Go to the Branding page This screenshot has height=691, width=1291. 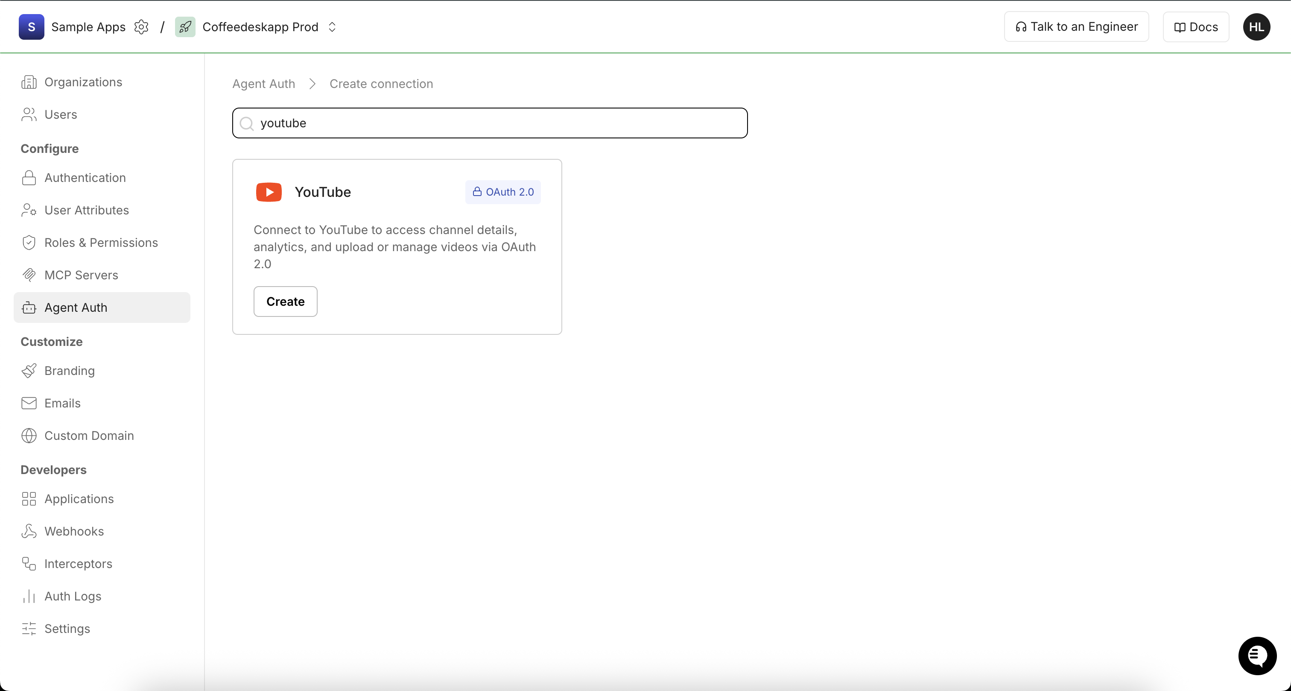click(69, 371)
